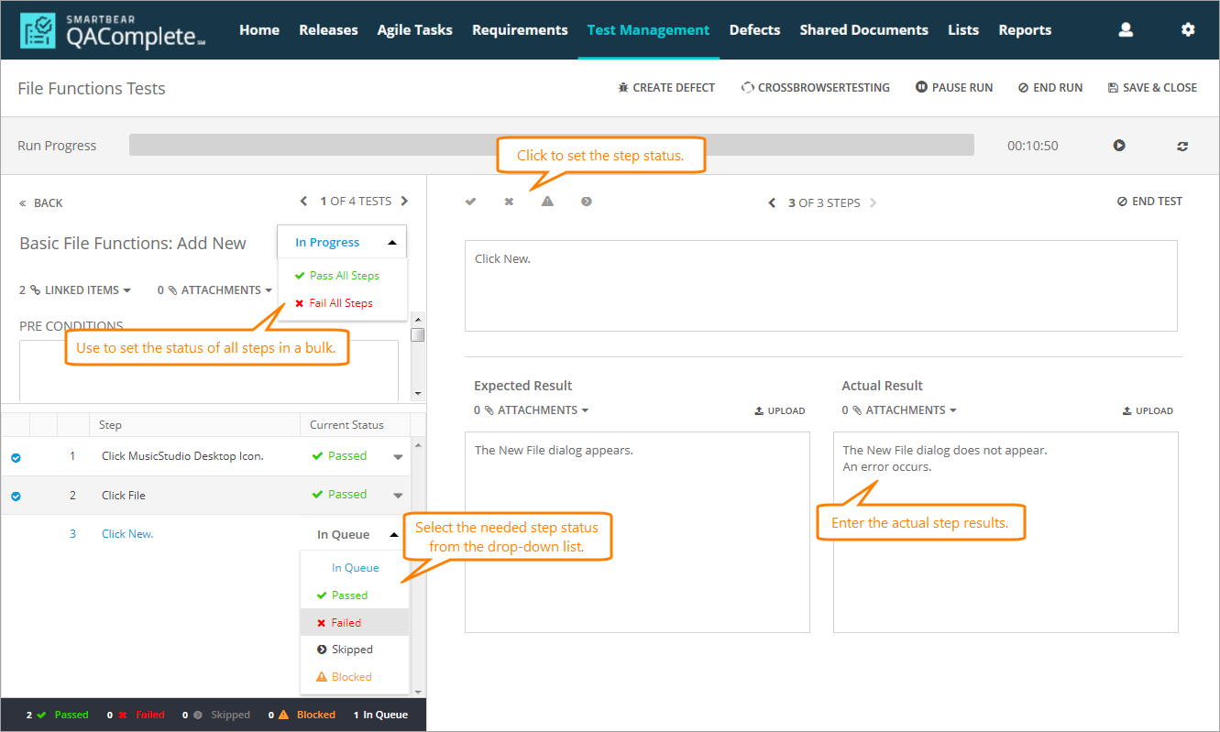Select Failed in the status drop-down list
The image size is (1220, 732).
pos(346,623)
